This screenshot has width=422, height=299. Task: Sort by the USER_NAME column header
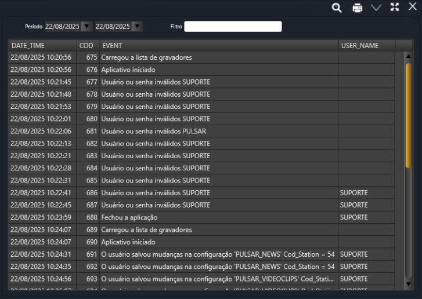(367, 45)
